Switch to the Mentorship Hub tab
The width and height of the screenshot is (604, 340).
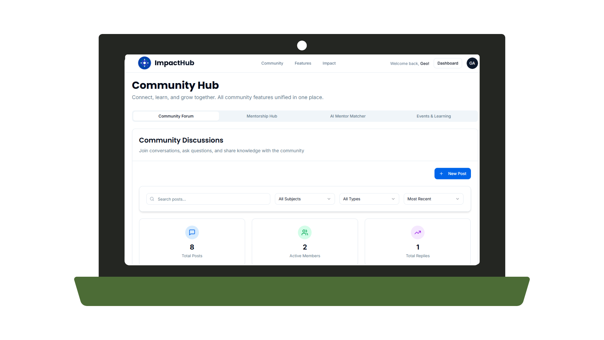[x=262, y=116]
